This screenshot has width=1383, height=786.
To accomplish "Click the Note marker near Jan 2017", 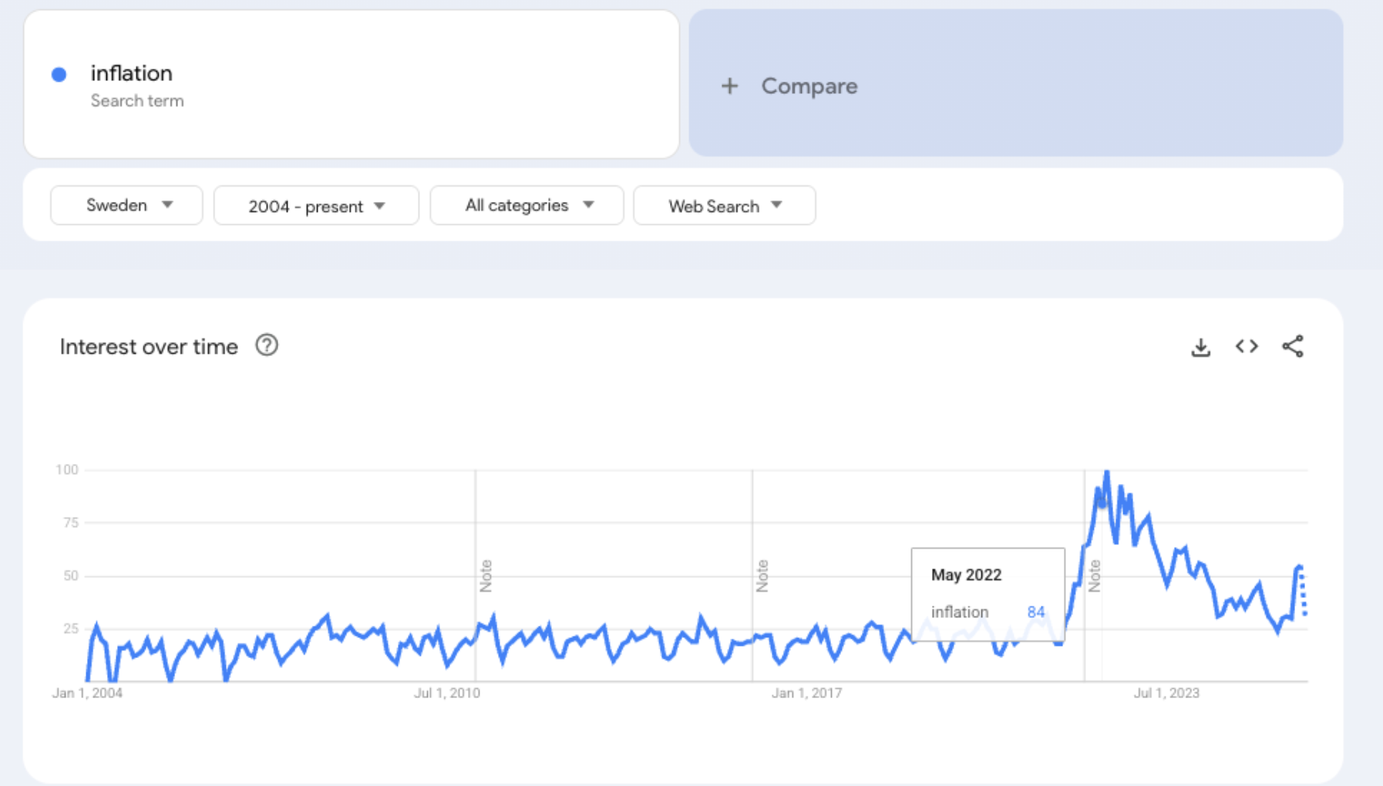I will tap(762, 576).
